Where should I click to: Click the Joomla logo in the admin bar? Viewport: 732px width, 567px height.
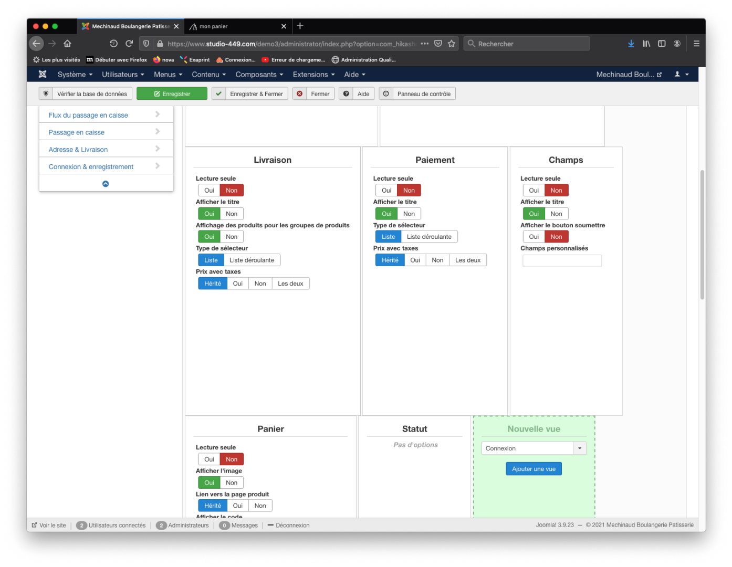(43, 74)
